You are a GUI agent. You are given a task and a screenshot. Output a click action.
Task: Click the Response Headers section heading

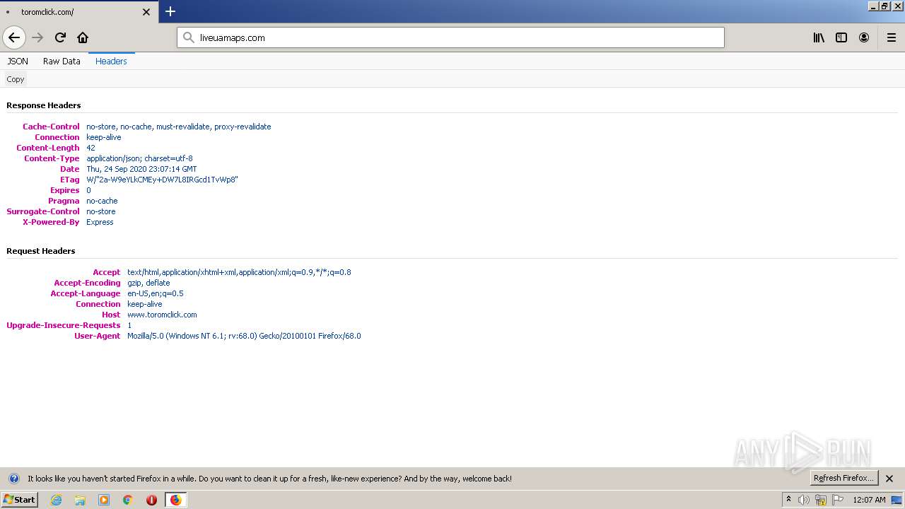(44, 105)
